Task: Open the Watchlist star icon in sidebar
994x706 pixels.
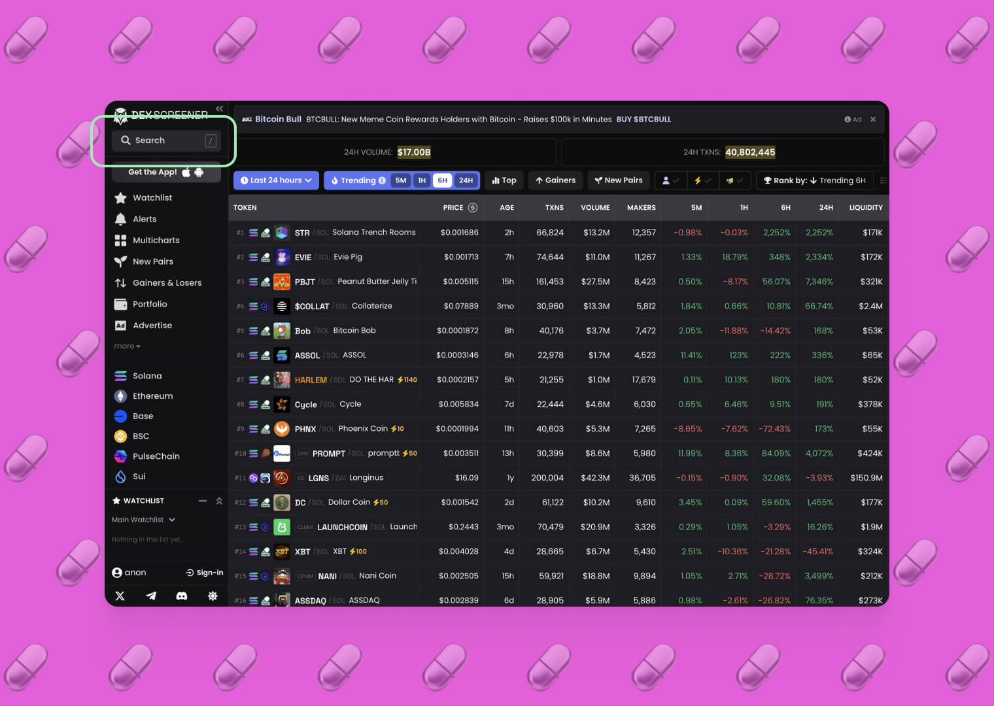Action: pos(120,197)
